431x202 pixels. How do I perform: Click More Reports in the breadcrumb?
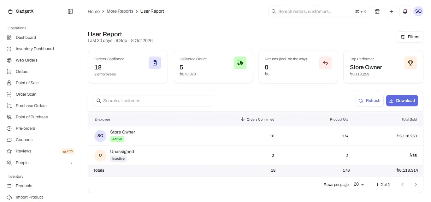tap(120, 11)
